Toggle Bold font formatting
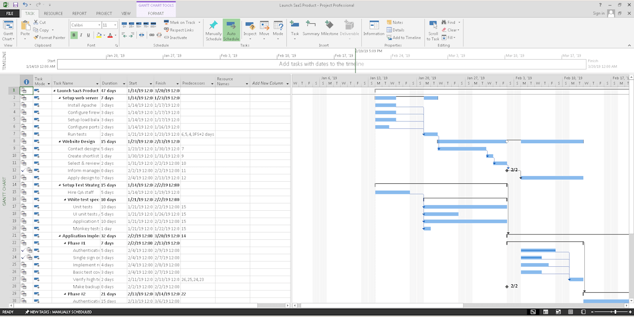The image size is (634, 317). point(74,35)
